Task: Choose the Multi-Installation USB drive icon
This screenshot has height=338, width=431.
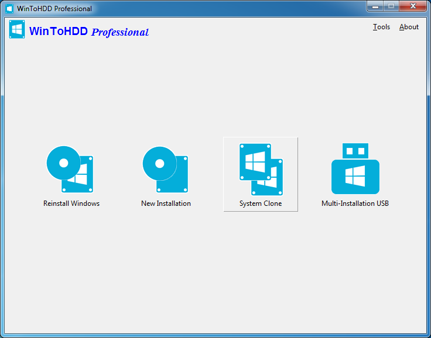Action: click(355, 168)
